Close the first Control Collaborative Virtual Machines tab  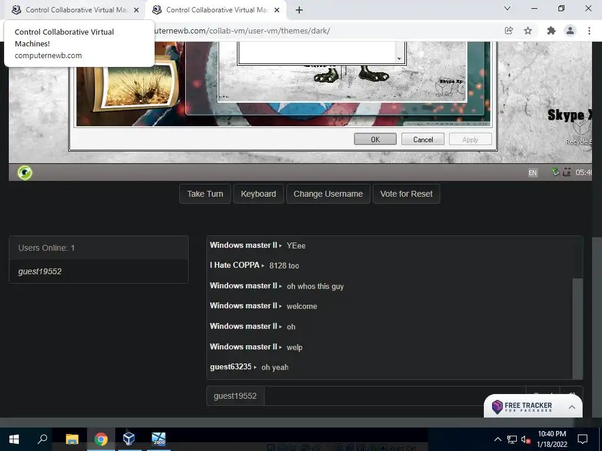point(136,10)
